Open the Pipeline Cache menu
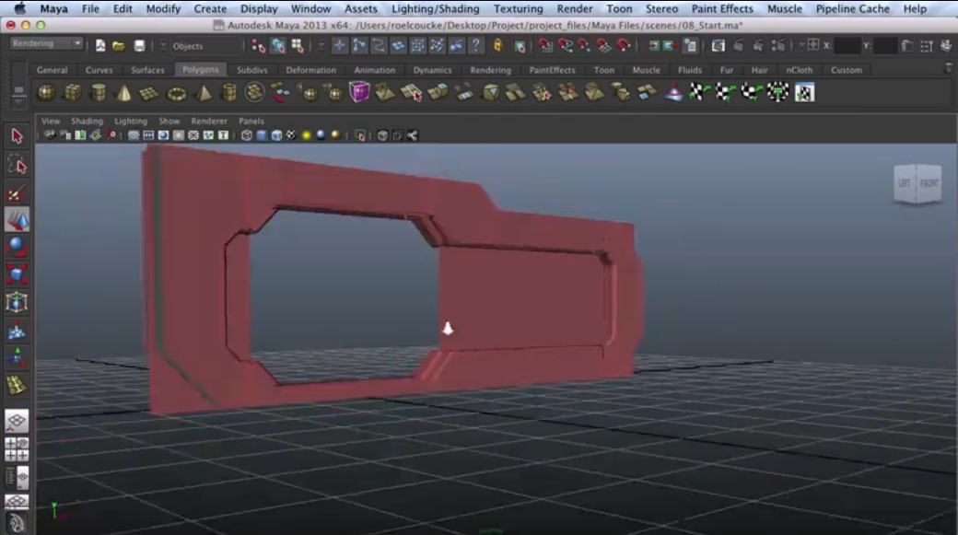Image resolution: width=958 pixels, height=535 pixels. click(x=853, y=8)
